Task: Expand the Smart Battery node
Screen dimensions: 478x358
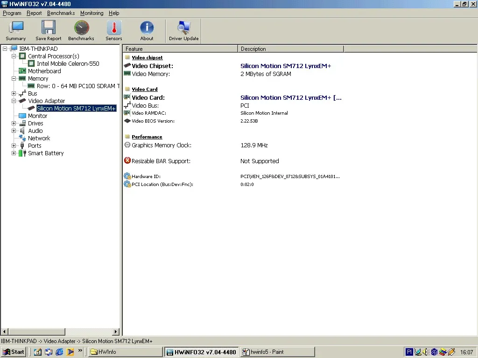Action: click(14, 153)
